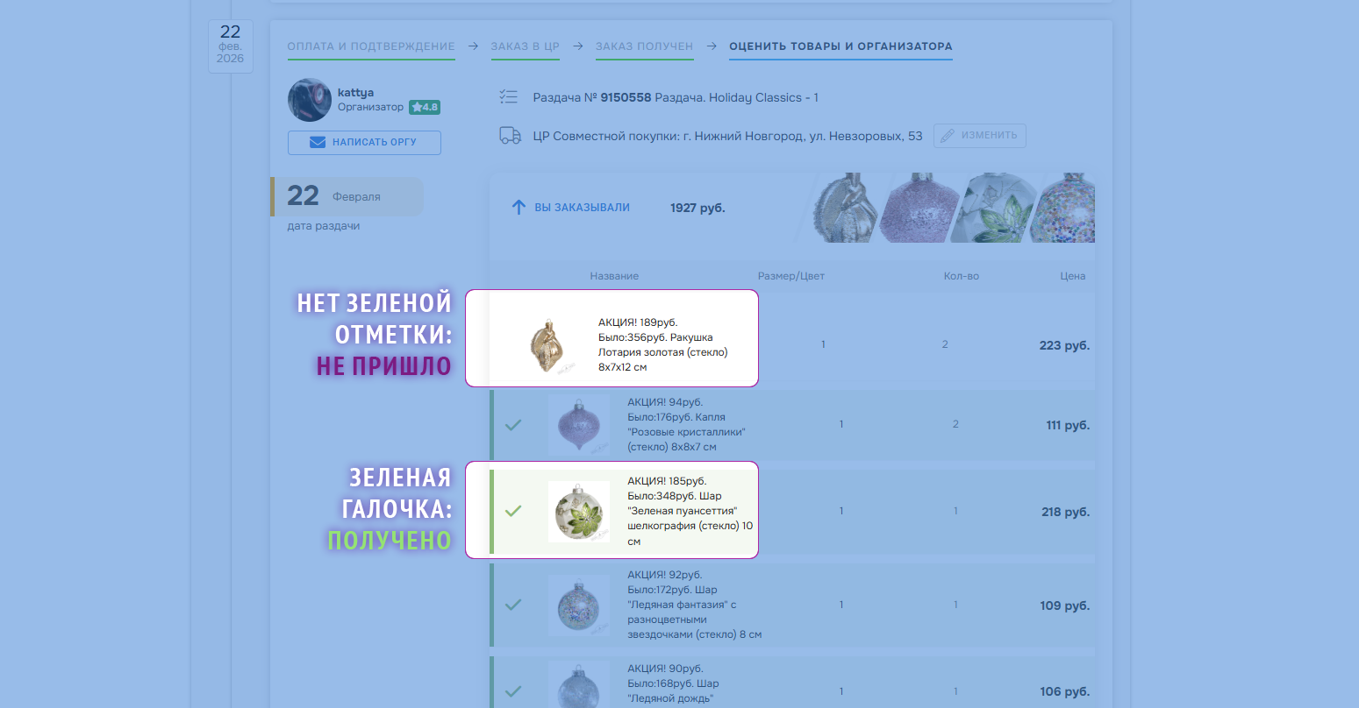Click the pencil icon beside ИЗМЕНИТЬ
This screenshot has width=1359, height=708.
(948, 136)
